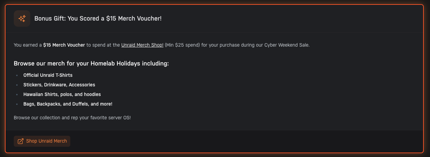The width and height of the screenshot is (430, 157).
Task: Click the You earned a opening text
Action: coord(28,45)
